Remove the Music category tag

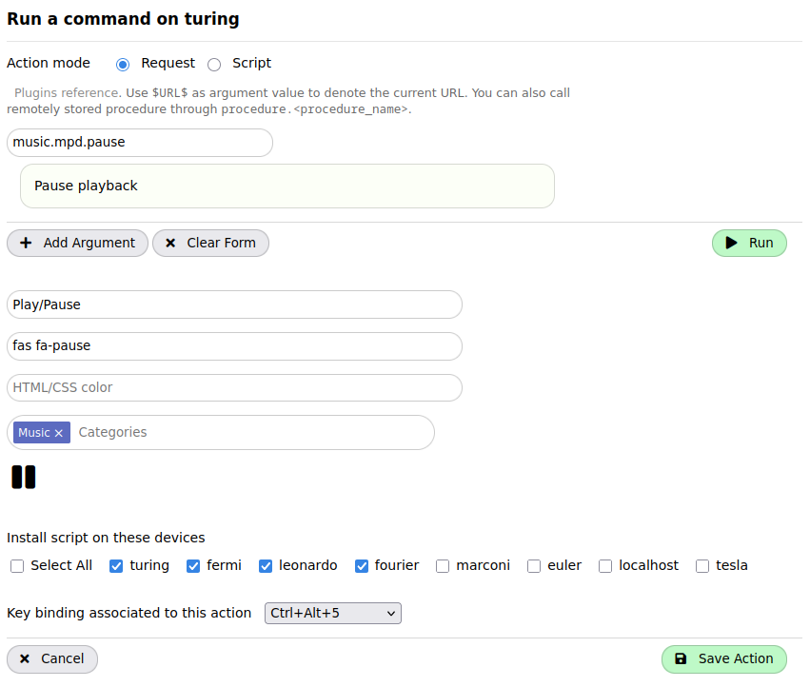pos(58,433)
